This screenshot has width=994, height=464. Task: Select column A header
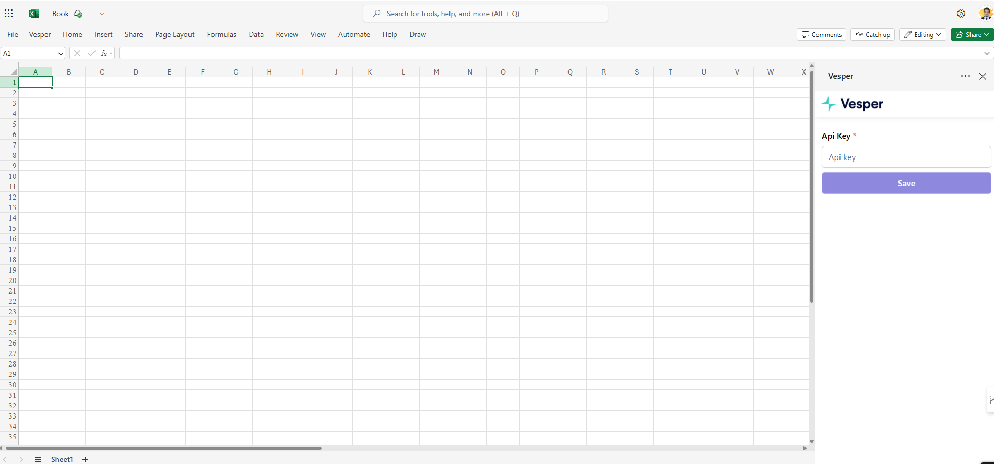point(35,72)
